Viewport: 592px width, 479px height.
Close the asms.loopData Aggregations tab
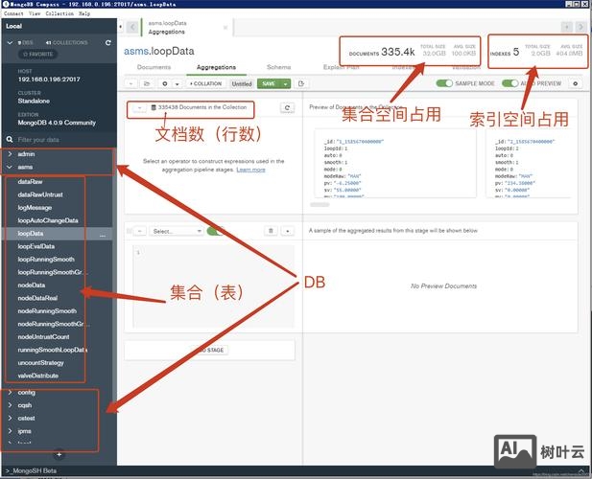click(225, 28)
